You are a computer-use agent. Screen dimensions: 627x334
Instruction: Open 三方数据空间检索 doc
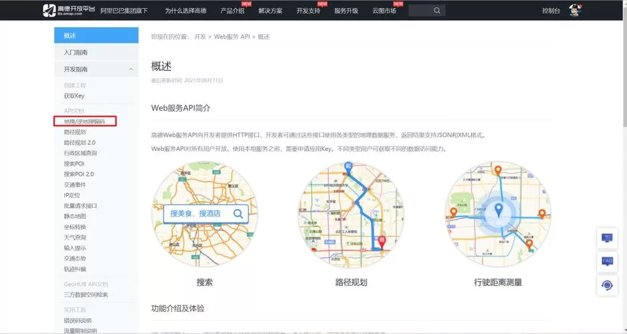(x=86, y=295)
